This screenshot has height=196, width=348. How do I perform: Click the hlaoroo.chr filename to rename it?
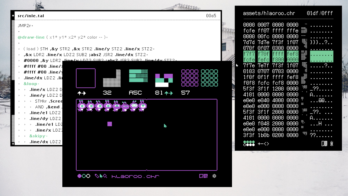(135, 176)
